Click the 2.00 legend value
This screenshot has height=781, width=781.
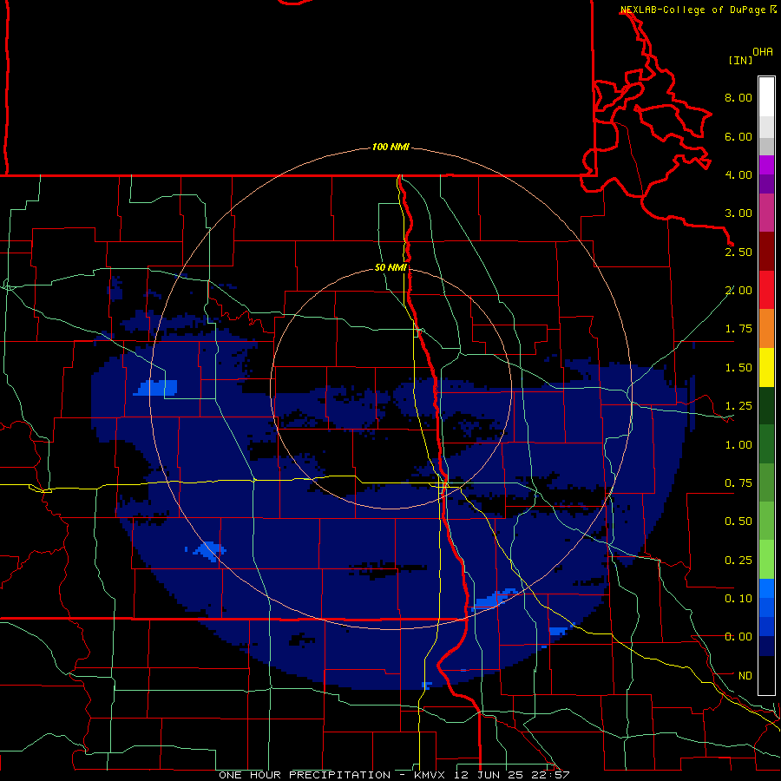pos(738,291)
